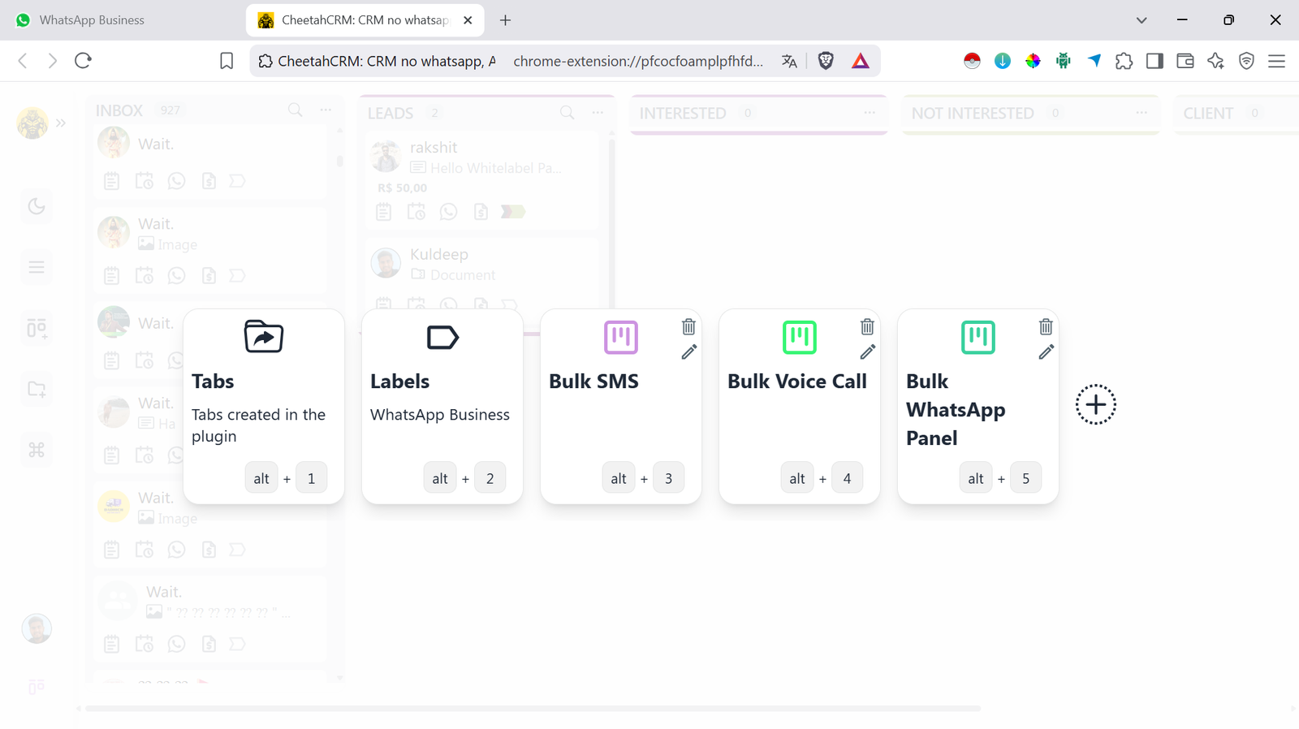This screenshot has width=1299, height=729.
Task: Click the address bar URL field
Action: pyautogui.click(x=637, y=61)
